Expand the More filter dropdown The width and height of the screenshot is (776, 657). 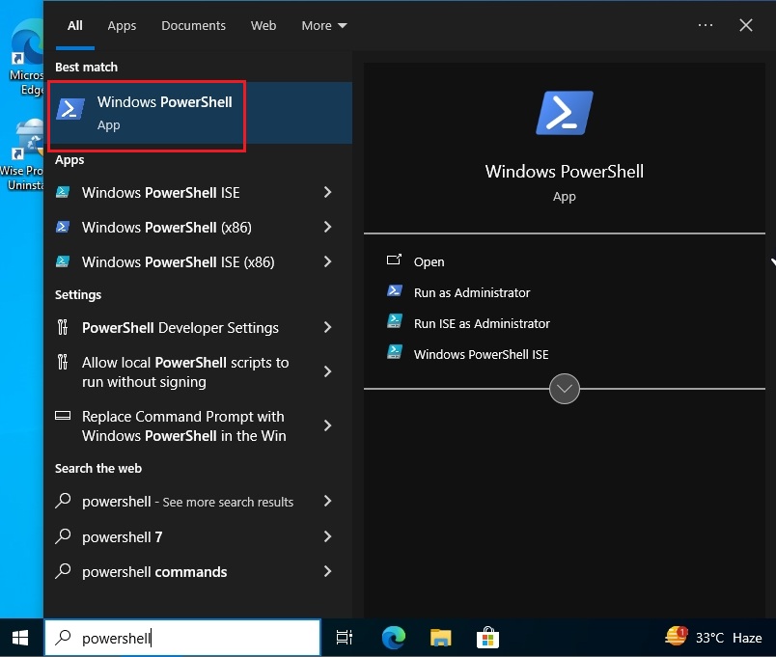pyautogui.click(x=323, y=25)
